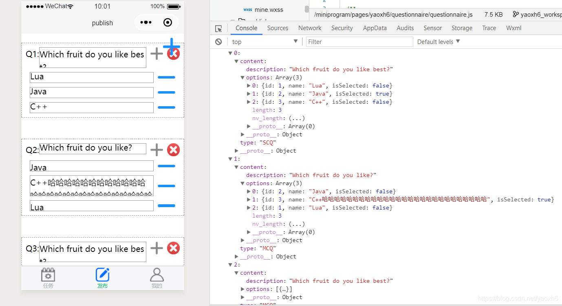Delete question Q3 with red X icon
This screenshot has height=306, width=562.
(x=173, y=248)
